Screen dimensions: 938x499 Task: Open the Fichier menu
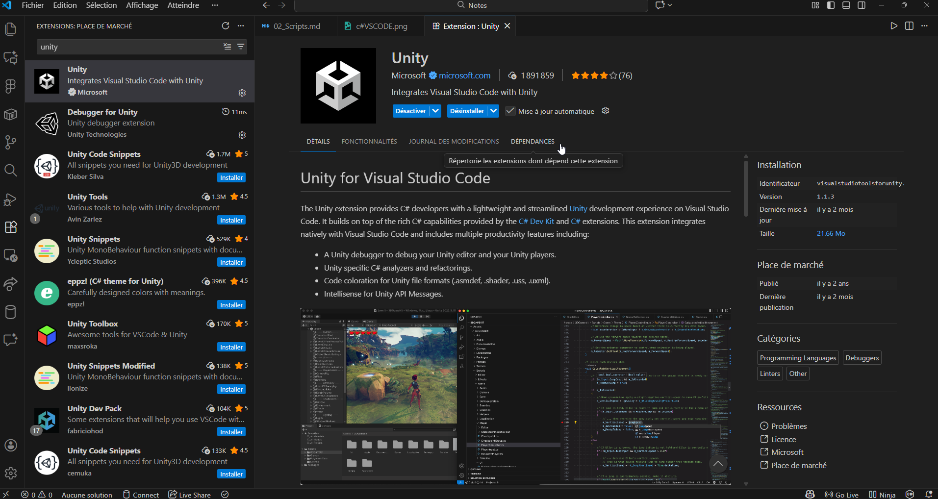tap(33, 5)
